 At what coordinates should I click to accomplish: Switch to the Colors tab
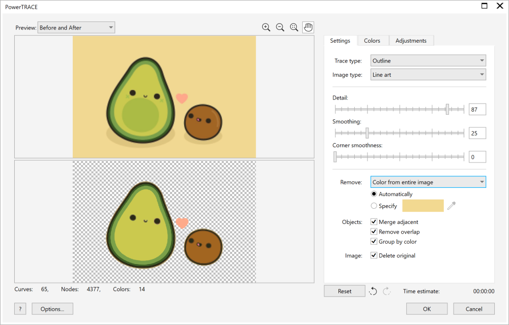click(x=372, y=41)
